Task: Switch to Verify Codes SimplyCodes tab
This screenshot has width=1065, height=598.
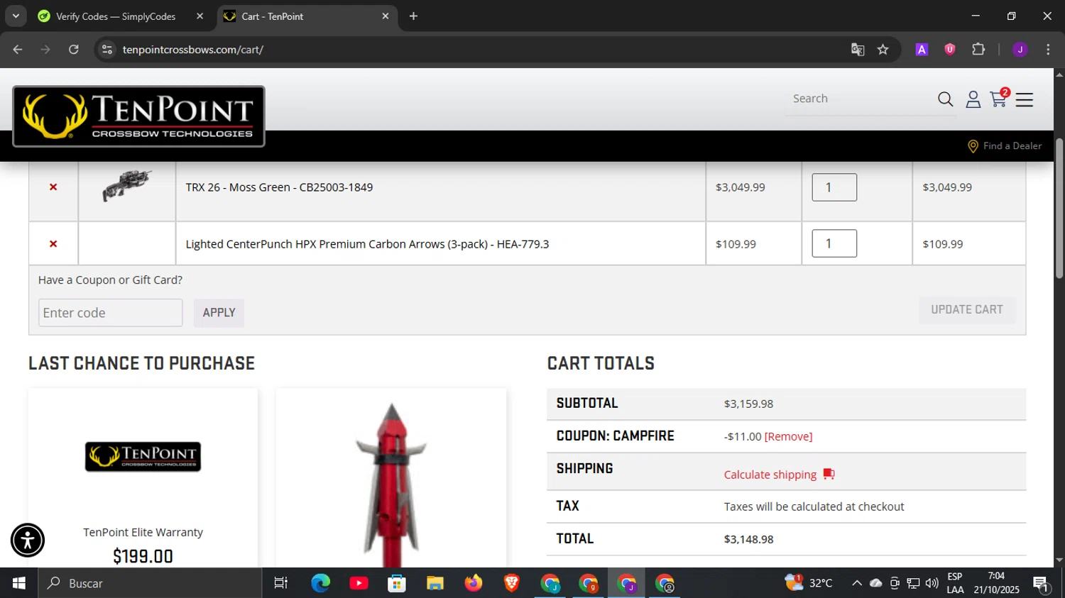Action: (x=116, y=16)
